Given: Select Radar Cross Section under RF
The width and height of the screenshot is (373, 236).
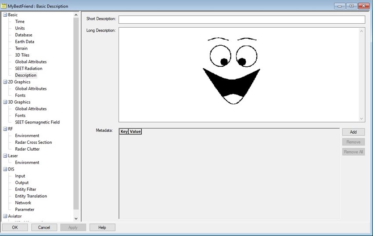Looking at the screenshot, I should click(33, 142).
